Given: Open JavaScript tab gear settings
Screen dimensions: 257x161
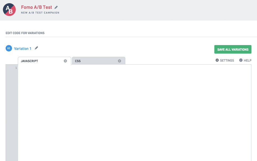Looking at the screenshot, I should 65,61.
